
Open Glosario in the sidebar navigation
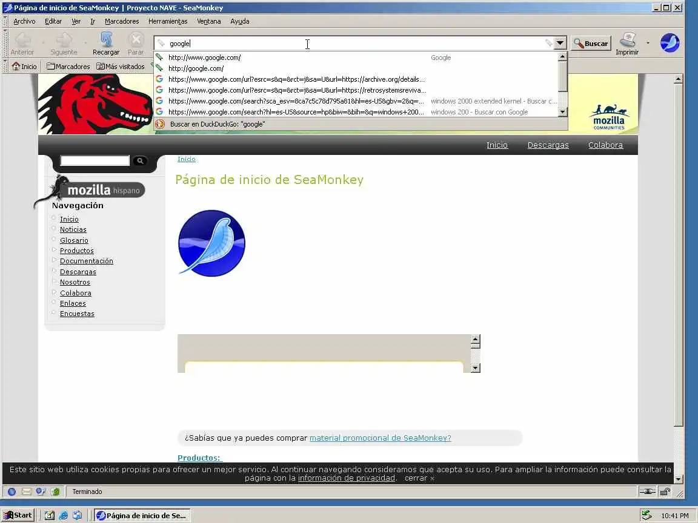74,240
